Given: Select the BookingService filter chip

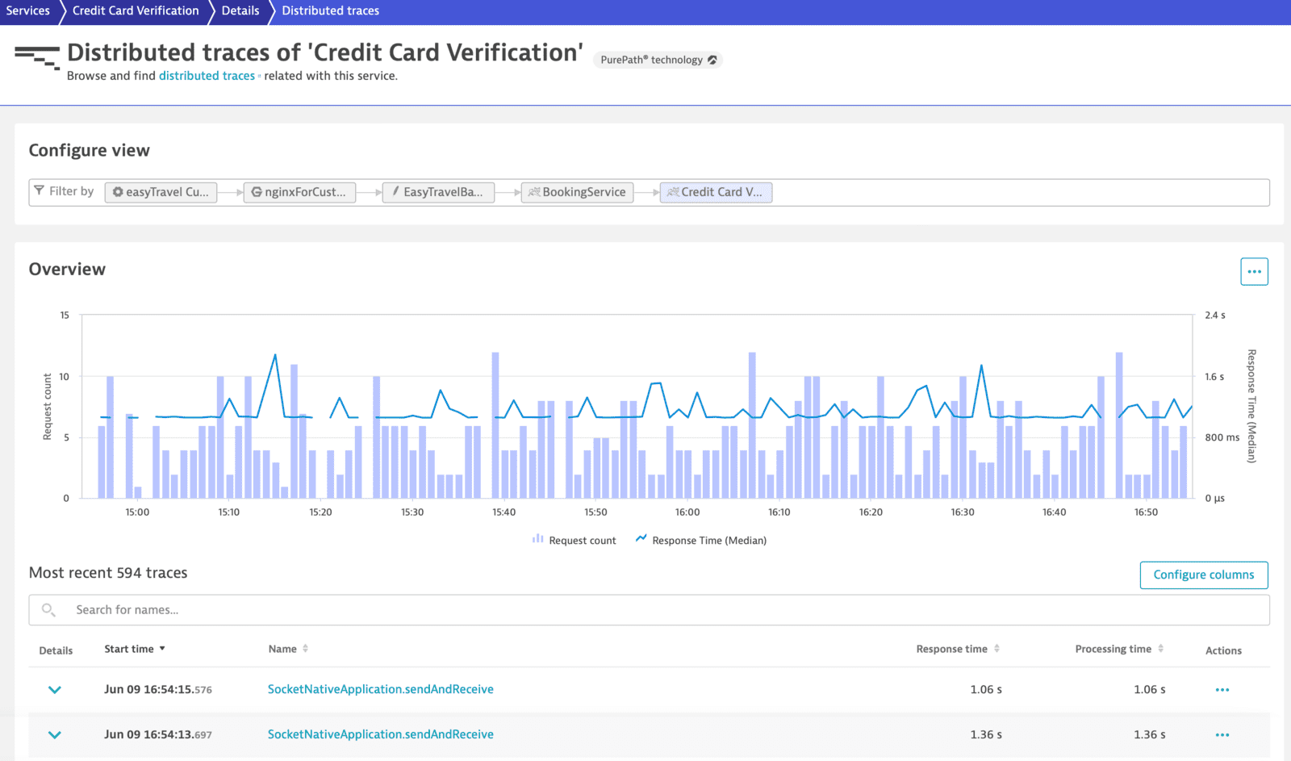Looking at the screenshot, I should coord(577,192).
